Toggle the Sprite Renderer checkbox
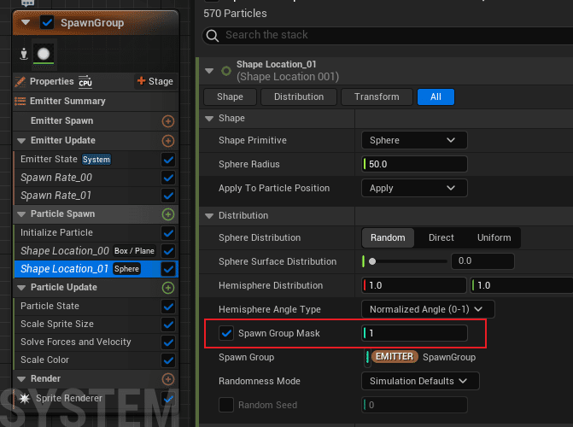This screenshot has width=573, height=427. (168, 399)
